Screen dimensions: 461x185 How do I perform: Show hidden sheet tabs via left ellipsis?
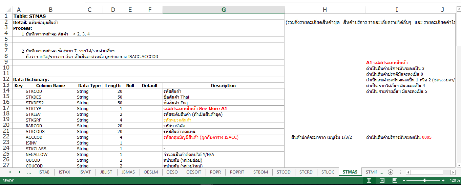(29, 172)
